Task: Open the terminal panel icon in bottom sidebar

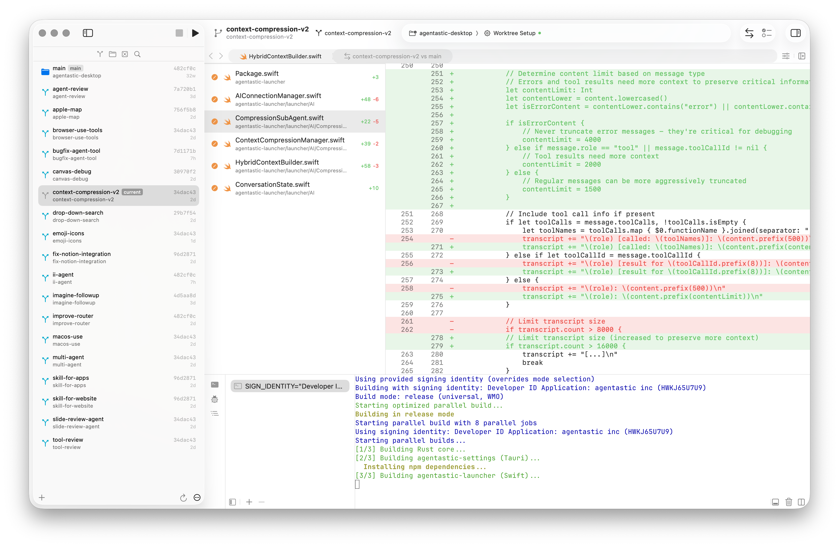Action: [214, 385]
